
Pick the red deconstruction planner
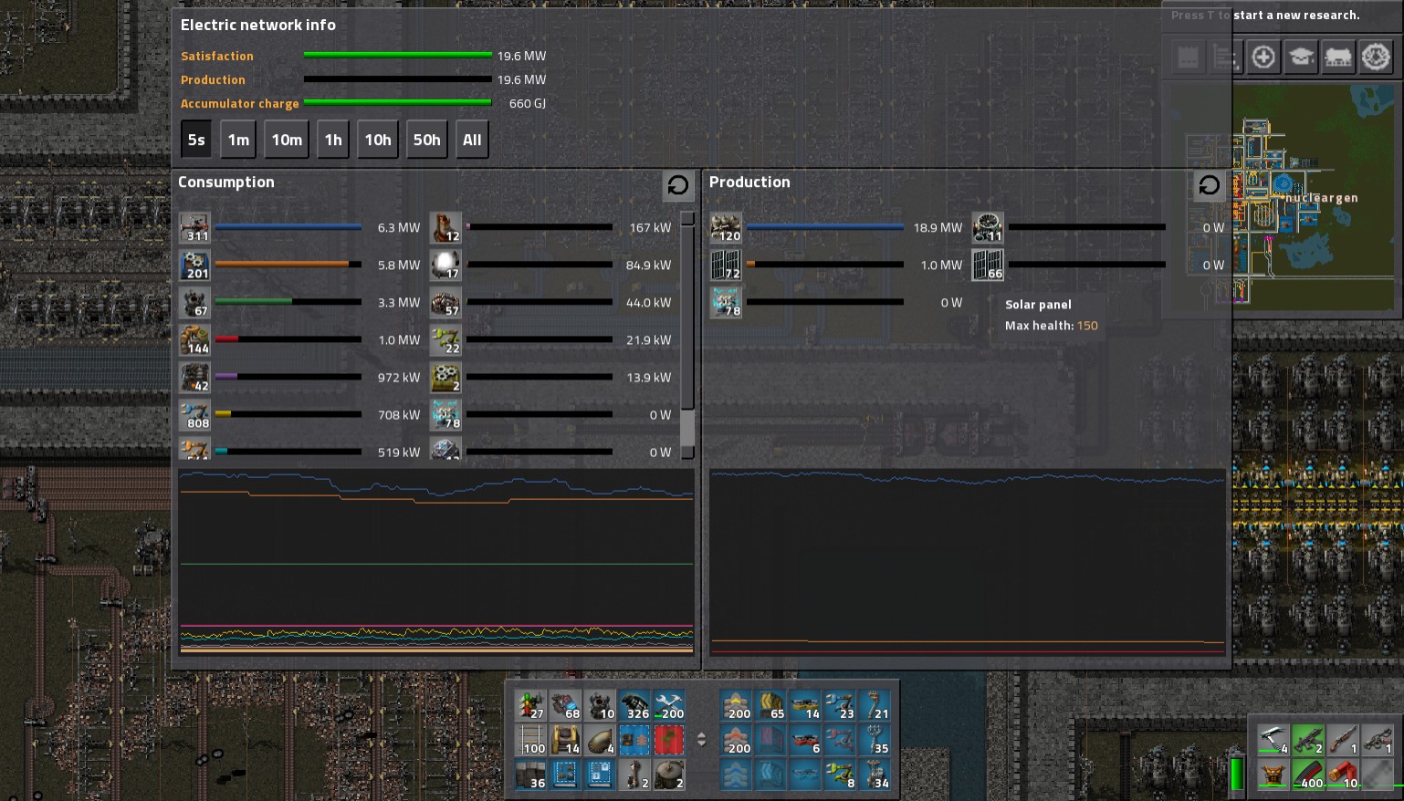click(669, 740)
